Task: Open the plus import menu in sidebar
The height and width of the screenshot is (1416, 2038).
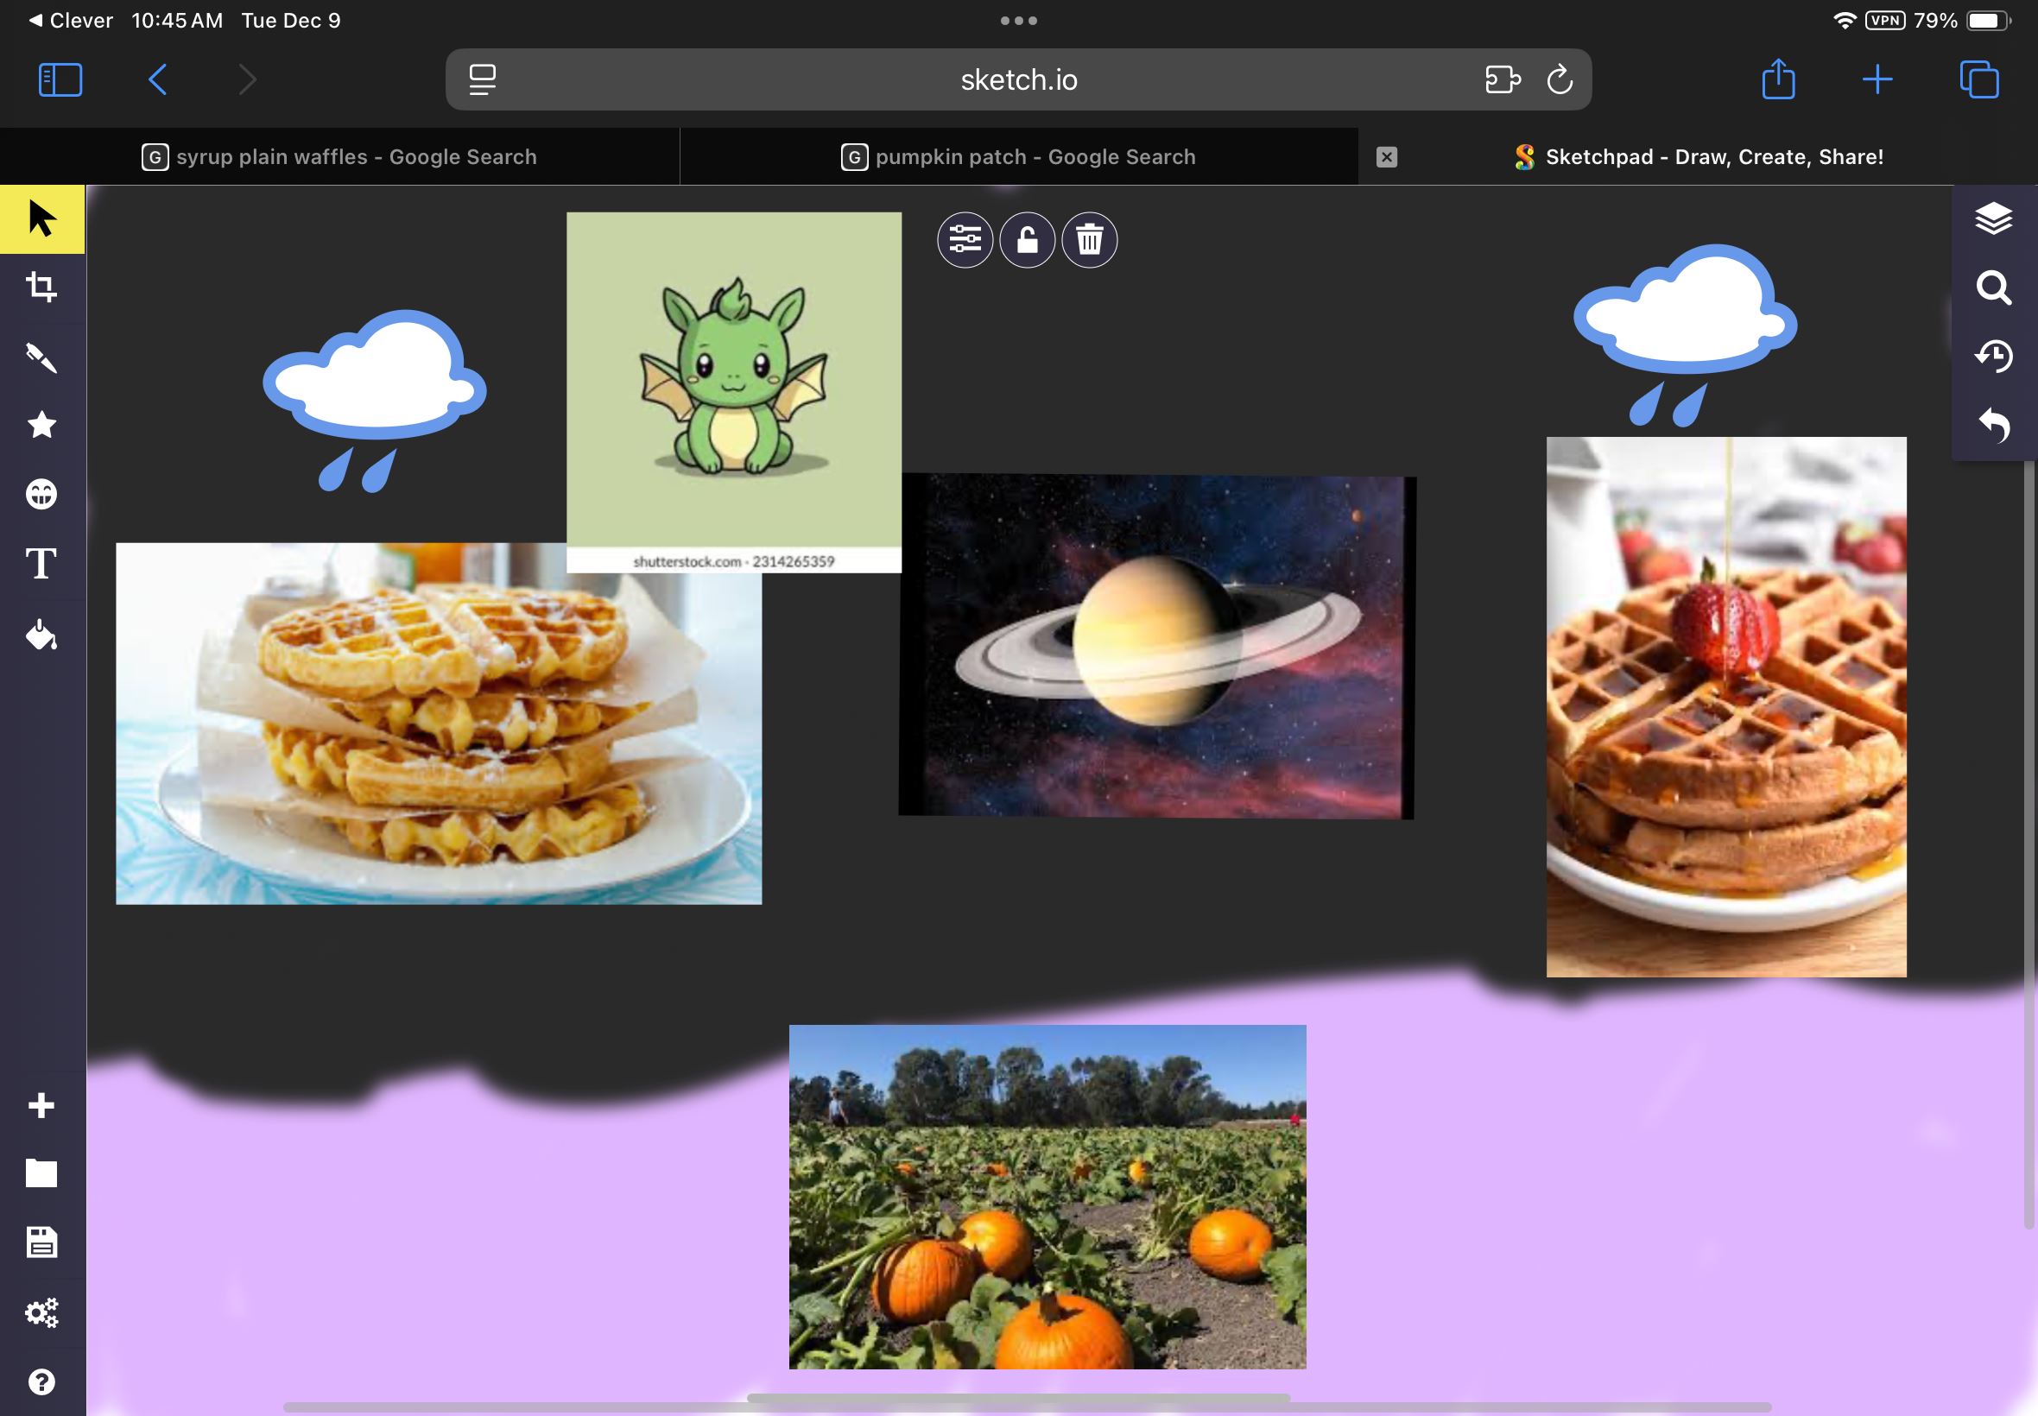Action: 41,1105
